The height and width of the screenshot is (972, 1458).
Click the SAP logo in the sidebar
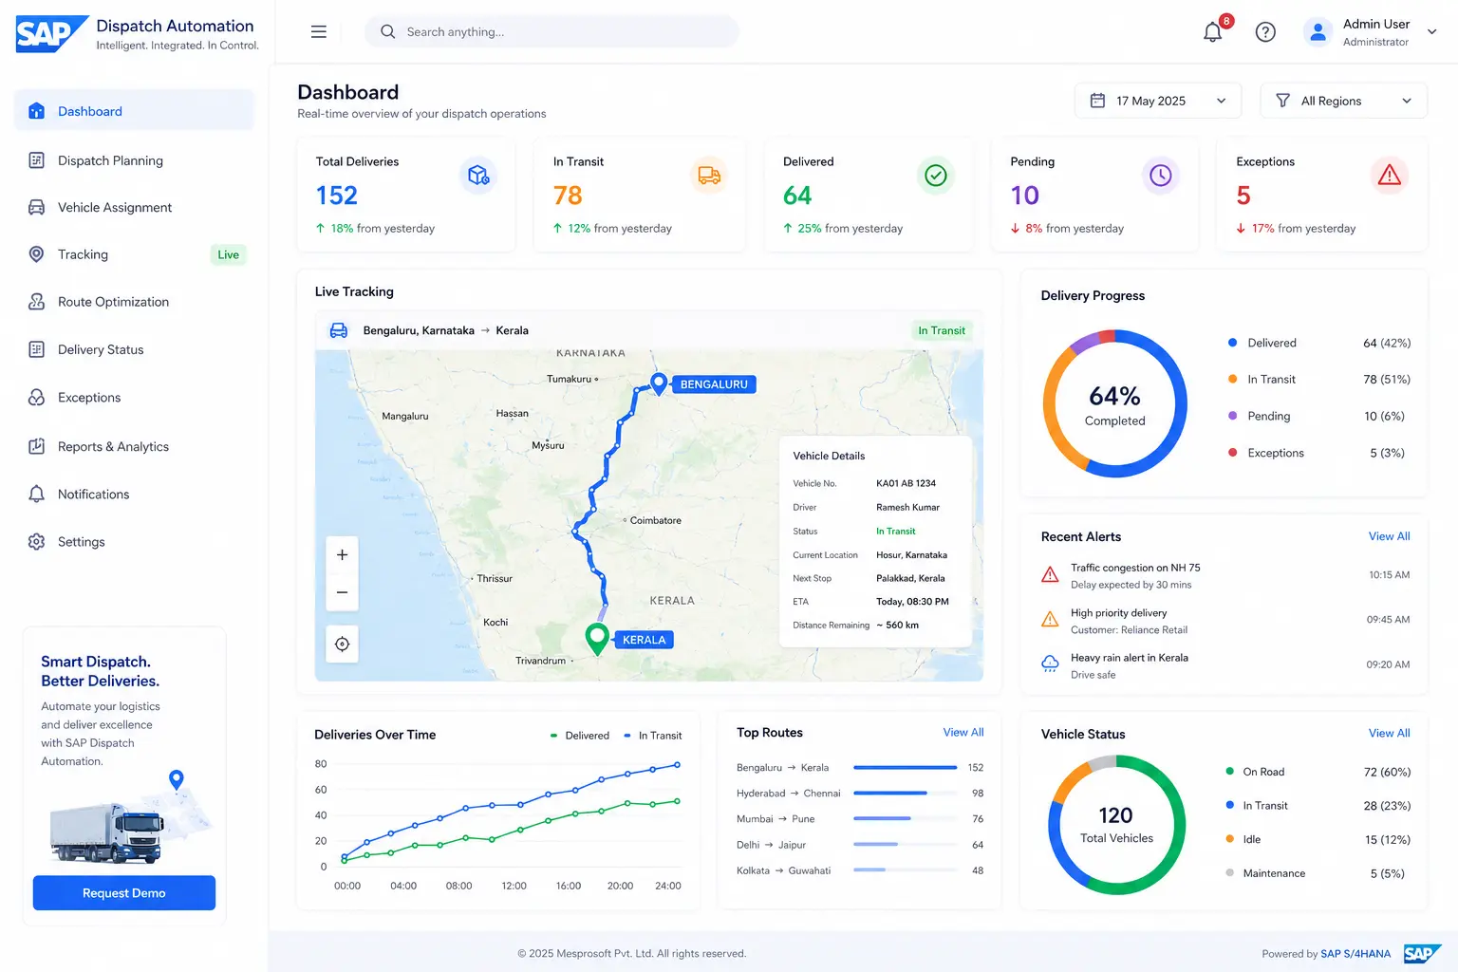[x=52, y=34]
